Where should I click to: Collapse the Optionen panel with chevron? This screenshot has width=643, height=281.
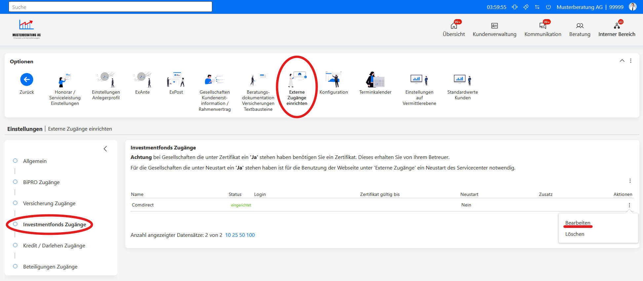tap(622, 61)
